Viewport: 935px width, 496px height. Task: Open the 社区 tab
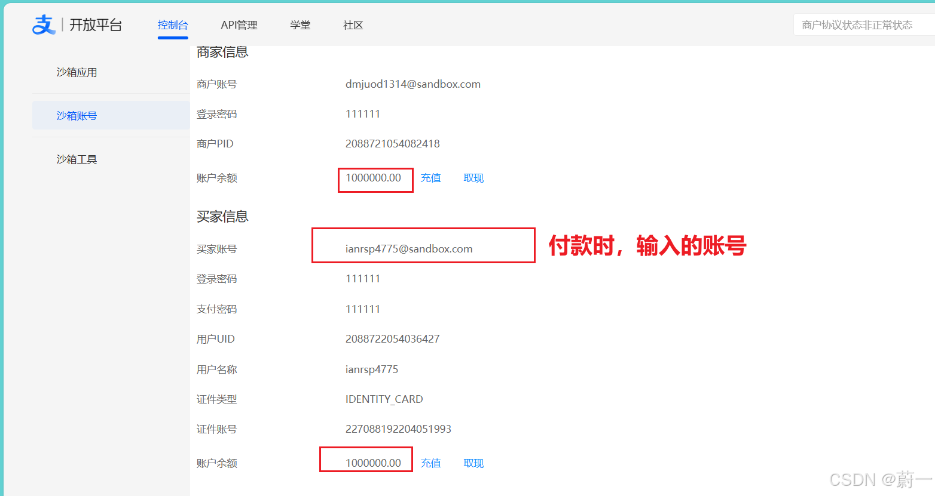click(353, 25)
